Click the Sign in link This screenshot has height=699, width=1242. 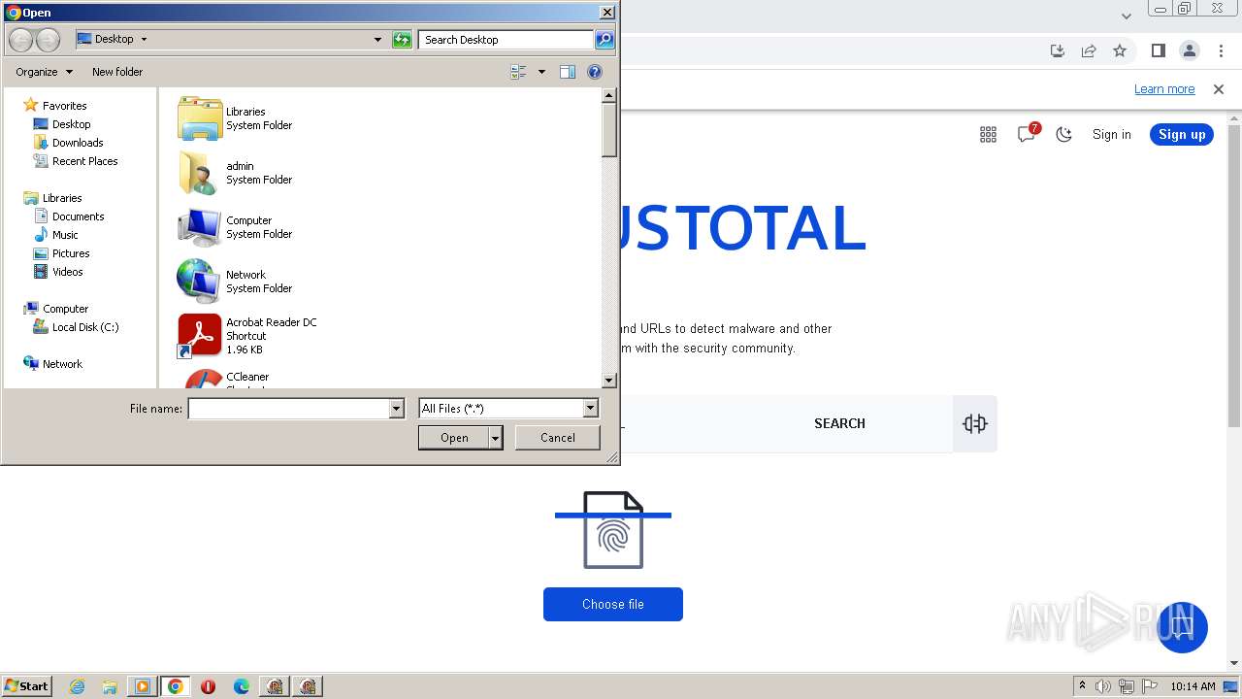click(1112, 135)
